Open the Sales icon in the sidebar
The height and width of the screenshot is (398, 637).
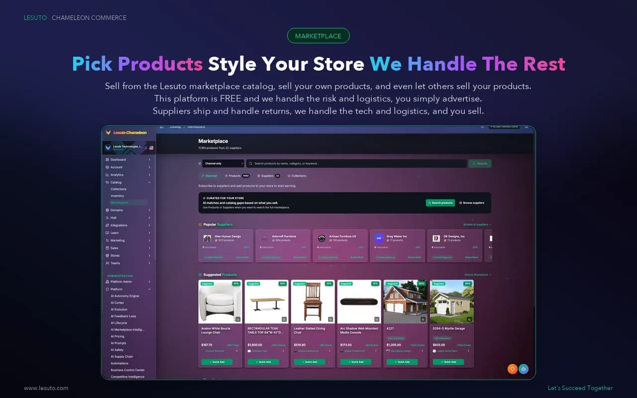coord(107,248)
